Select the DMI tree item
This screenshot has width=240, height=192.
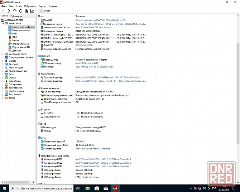pos(14,34)
